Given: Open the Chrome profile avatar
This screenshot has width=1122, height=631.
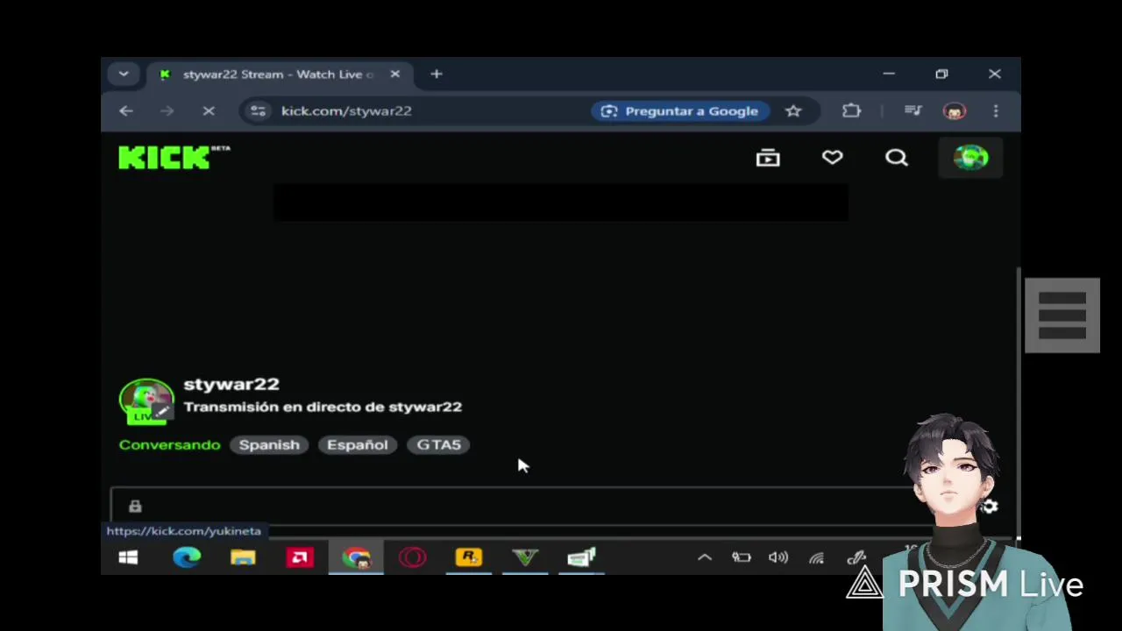Looking at the screenshot, I should pyautogui.click(x=955, y=111).
